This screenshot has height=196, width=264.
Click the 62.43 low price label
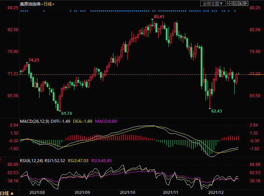216,111
